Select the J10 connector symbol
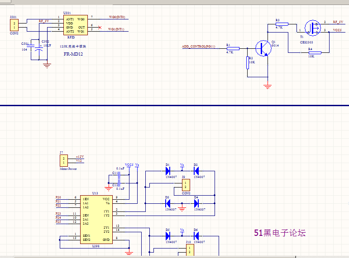This screenshot has width=349, height=258. click(190, 250)
